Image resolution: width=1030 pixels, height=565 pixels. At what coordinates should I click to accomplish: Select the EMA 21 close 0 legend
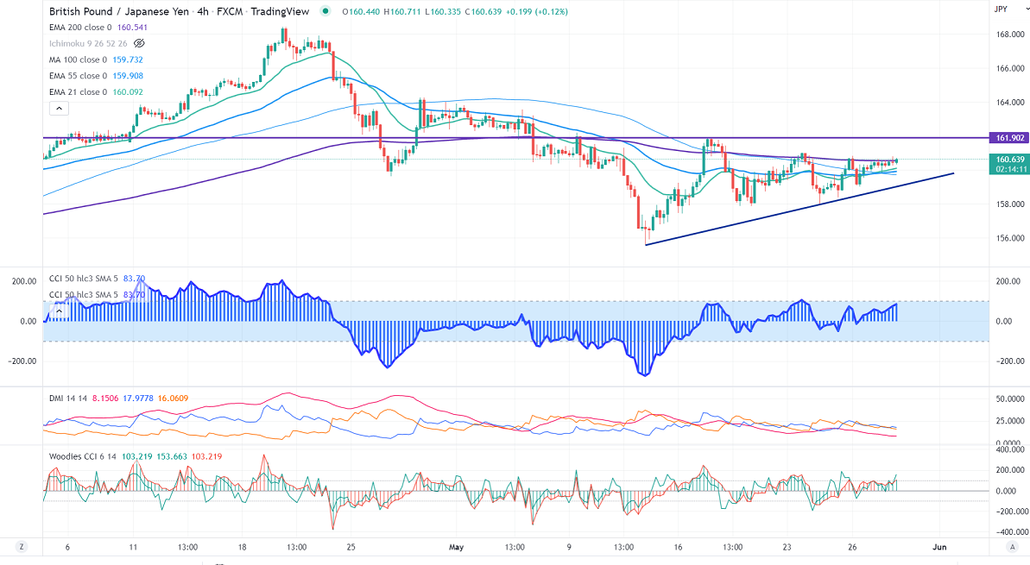click(79, 92)
